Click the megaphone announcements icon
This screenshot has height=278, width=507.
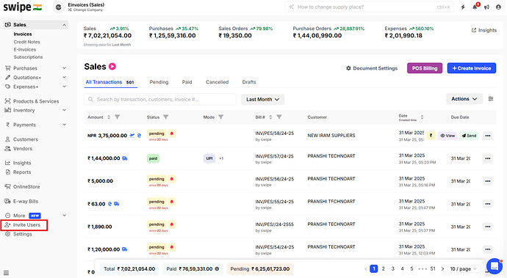pyautogui.click(x=486, y=7)
